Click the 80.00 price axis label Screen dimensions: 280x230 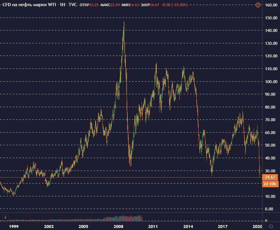(270, 107)
